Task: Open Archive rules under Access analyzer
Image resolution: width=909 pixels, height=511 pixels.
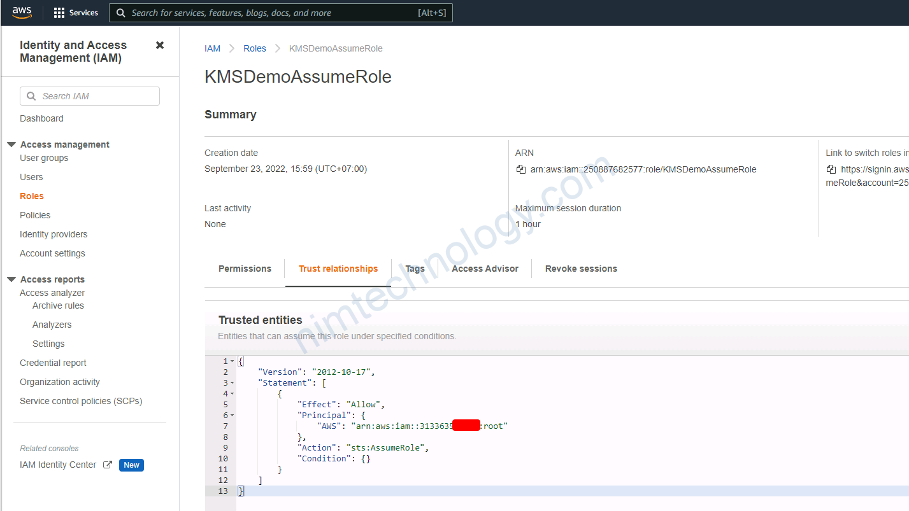Action: point(58,305)
